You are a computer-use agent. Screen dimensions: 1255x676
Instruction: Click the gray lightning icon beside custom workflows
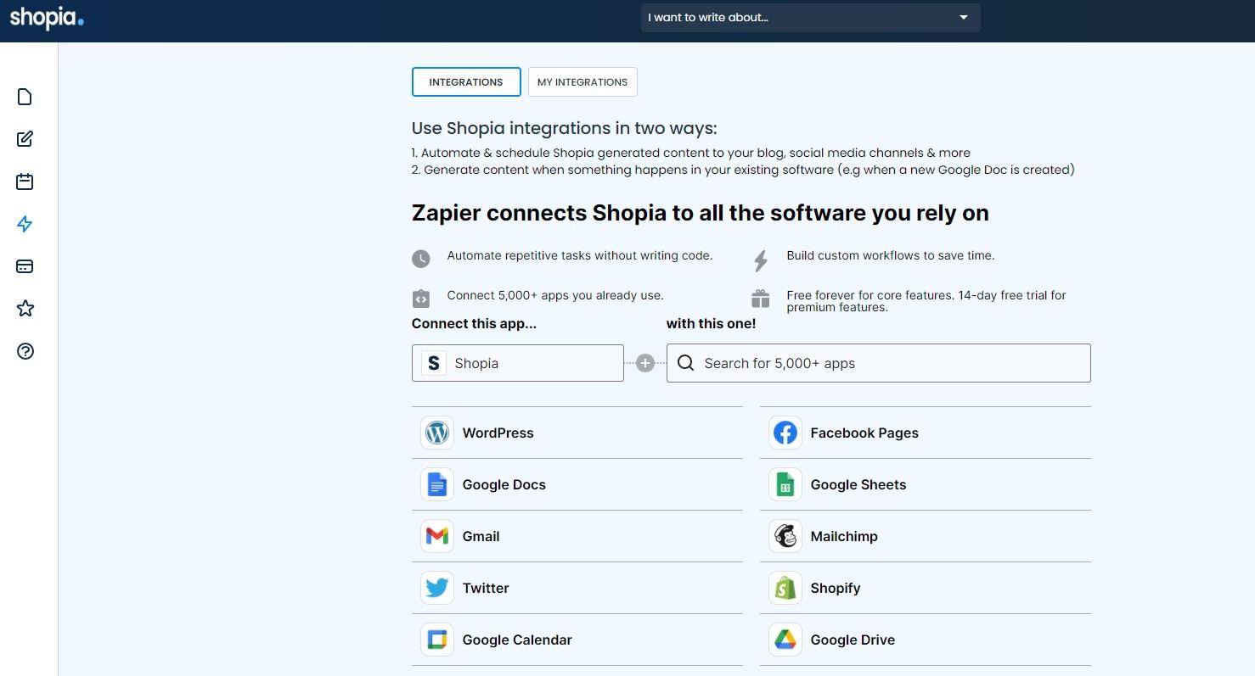point(761,260)
